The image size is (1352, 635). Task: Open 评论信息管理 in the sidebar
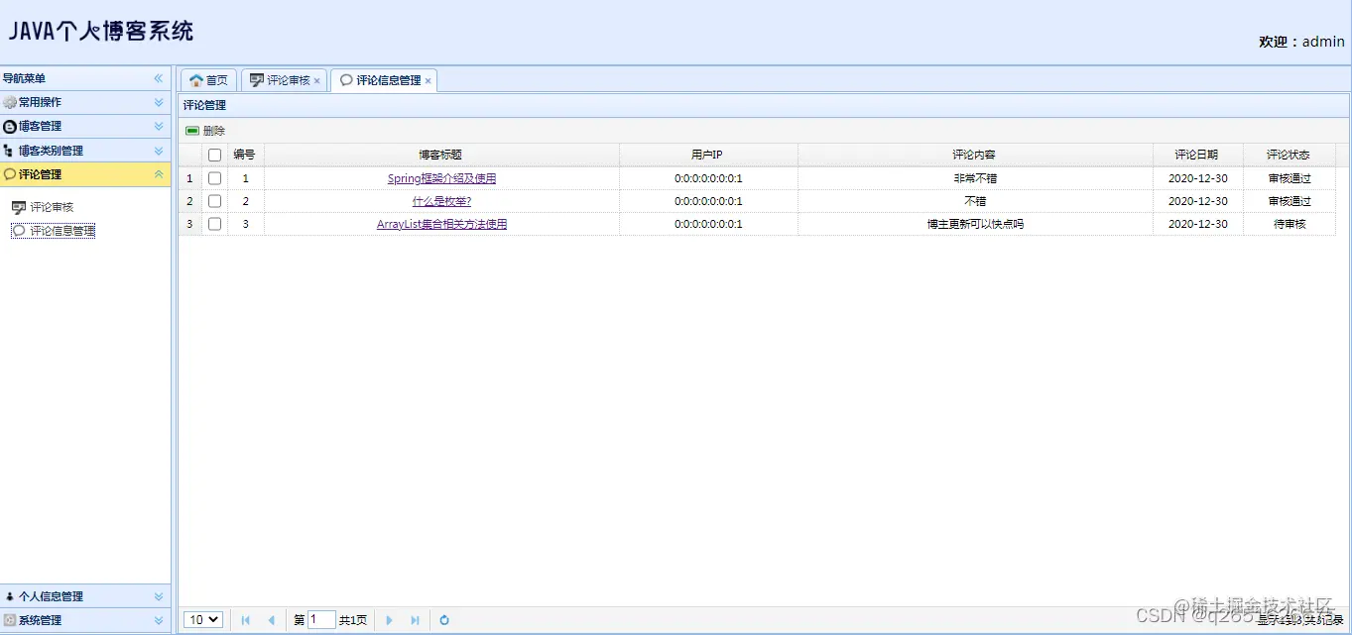coord(62,231)
